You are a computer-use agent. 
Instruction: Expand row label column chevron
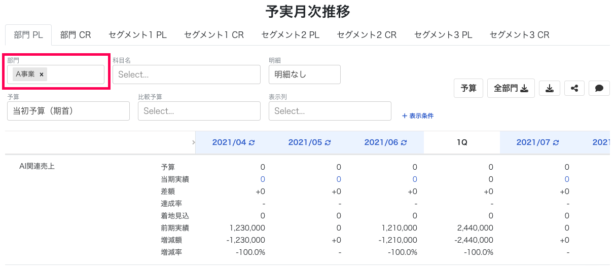coord(193,143)
